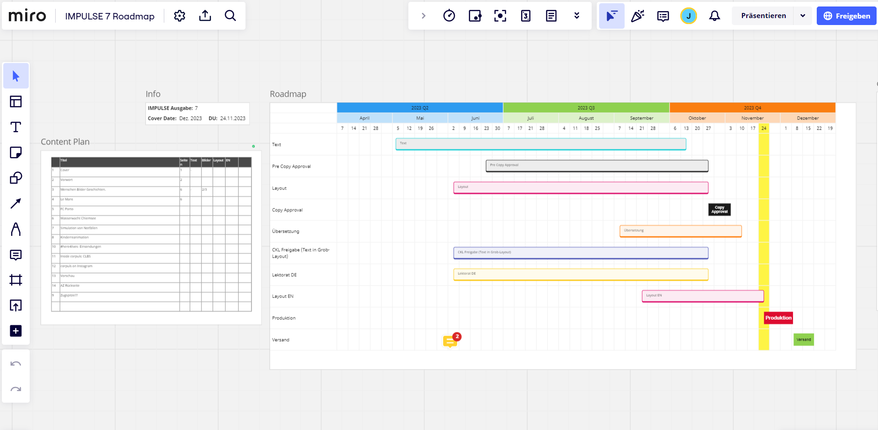Open the comment thread with 2 replies
Screen dimensions: 878x430
coord(450,341)
